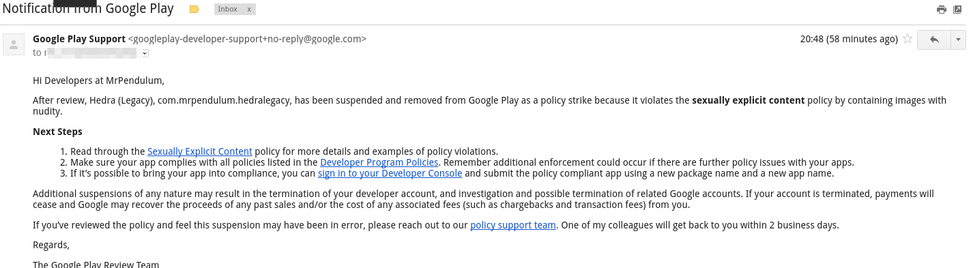Click the bold sexually explicit content text
Viewport: 971px width, 268px height.
[x=749, y=100]
